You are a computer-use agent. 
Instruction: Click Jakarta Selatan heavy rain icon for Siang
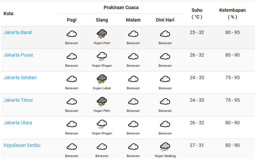102,79
